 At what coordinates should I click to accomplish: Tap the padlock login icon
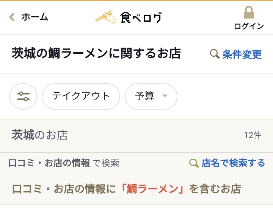(x=249, y=12)
